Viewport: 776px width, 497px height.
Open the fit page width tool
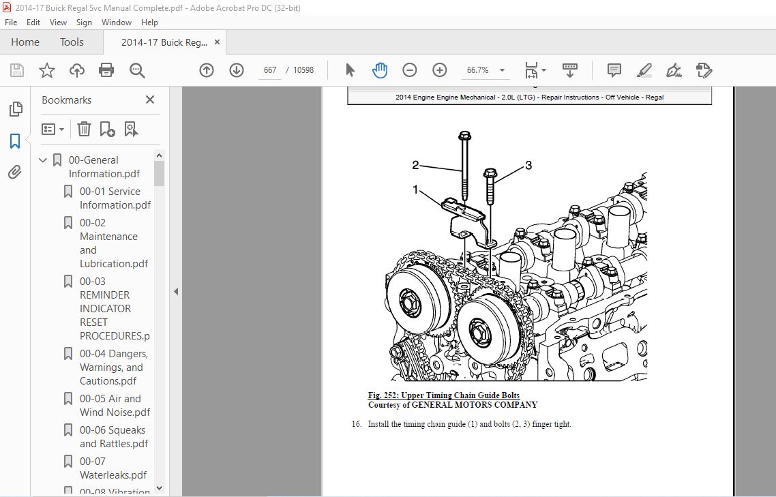pyautogui.click(x=531, y=70)
